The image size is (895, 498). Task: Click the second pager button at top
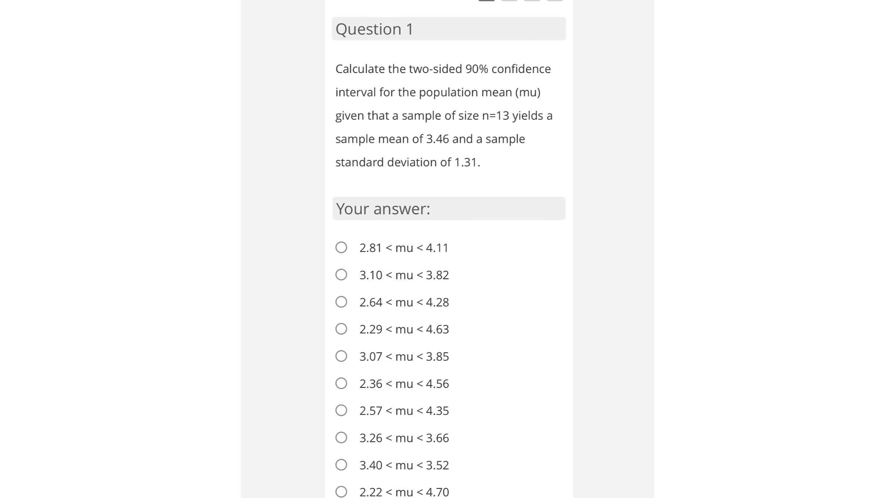509,1
